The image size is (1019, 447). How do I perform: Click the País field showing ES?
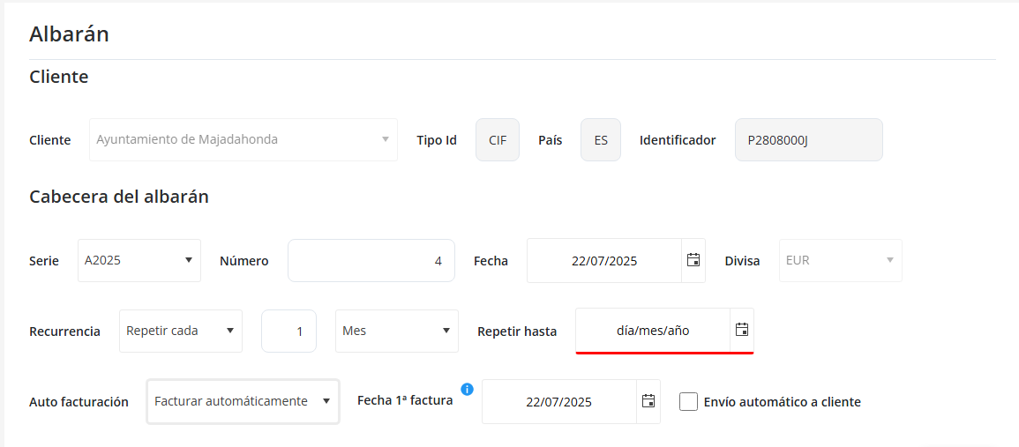click(x=601, y=139)
